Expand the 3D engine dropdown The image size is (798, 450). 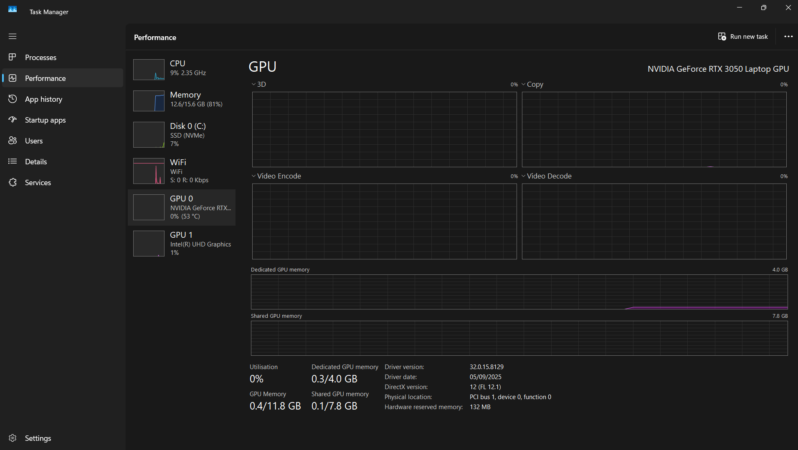pyautogui.click(x=258, y=84)
